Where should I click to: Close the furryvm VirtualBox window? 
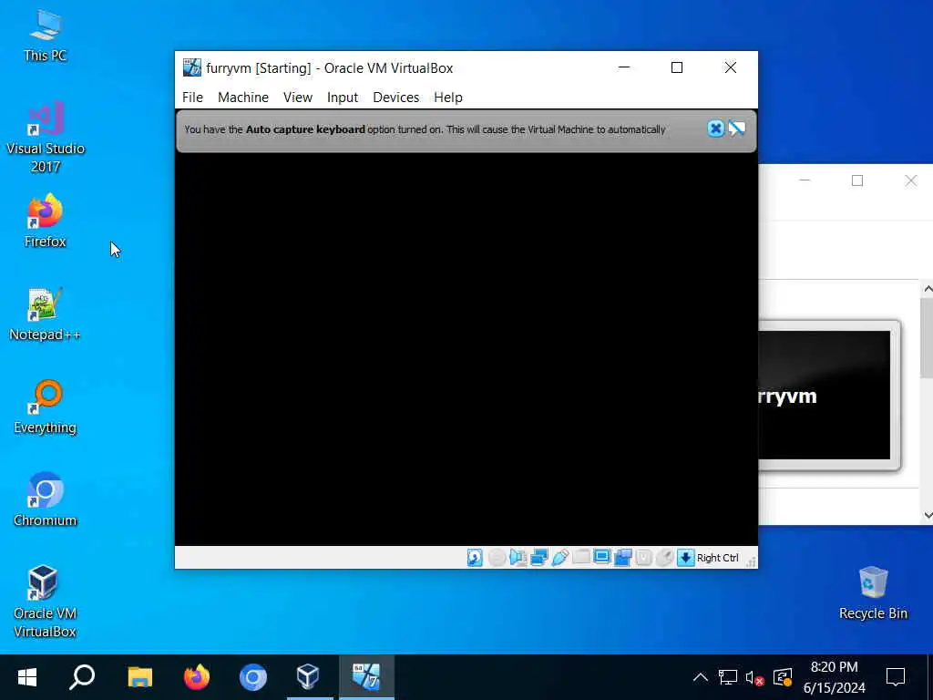(730, 67)
